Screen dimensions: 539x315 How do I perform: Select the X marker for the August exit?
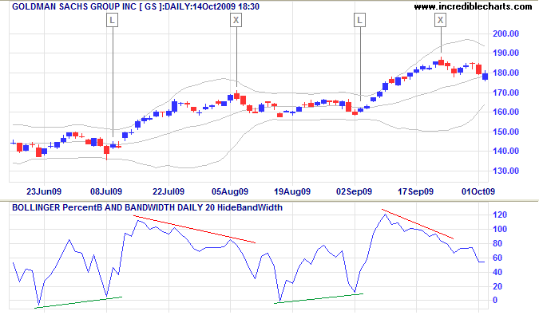[x=236, y=20]
